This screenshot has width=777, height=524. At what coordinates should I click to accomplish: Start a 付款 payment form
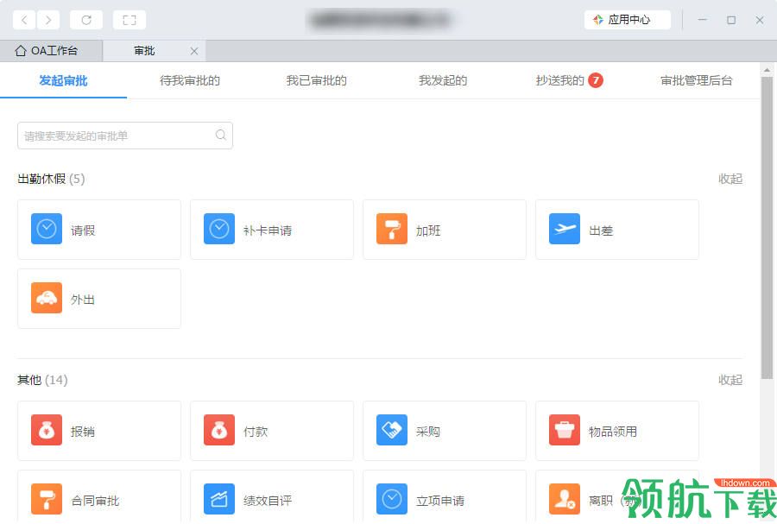[x=272, y=431]
